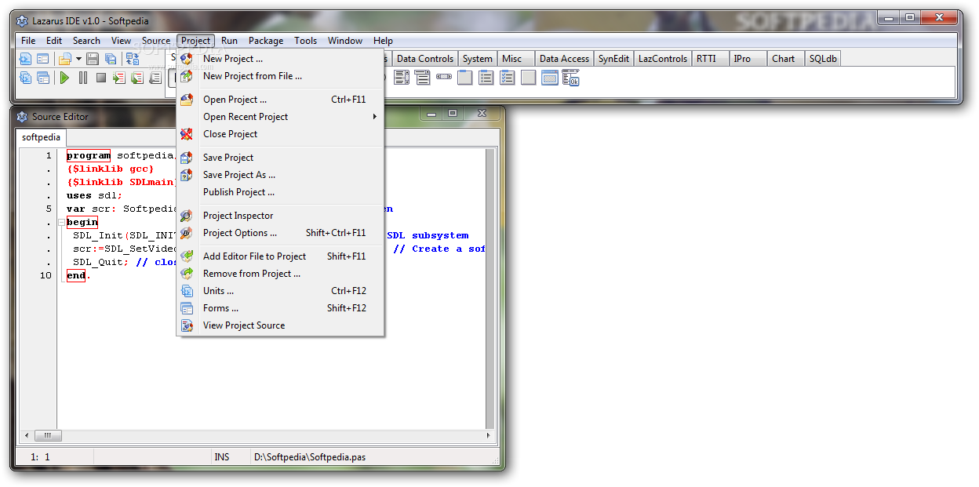Select the softpedia editor tab

point(41,137)
